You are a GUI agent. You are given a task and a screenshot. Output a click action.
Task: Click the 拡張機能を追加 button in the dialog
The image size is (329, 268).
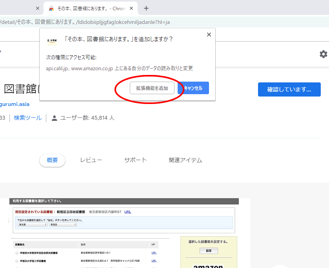coord(152,88)
